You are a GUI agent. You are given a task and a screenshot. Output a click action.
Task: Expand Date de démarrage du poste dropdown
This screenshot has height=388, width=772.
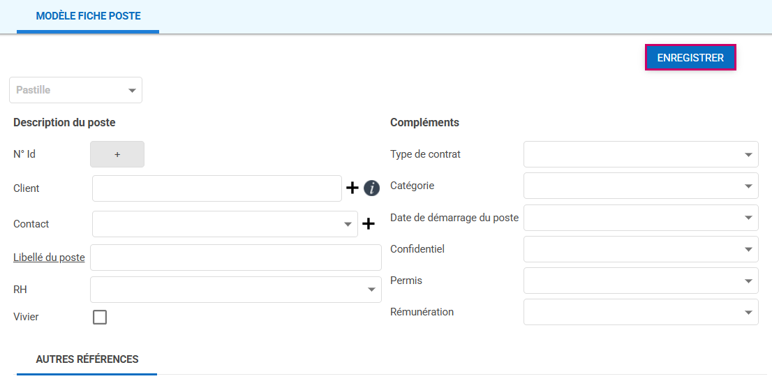pyautogui.click(x=640, y=218)
